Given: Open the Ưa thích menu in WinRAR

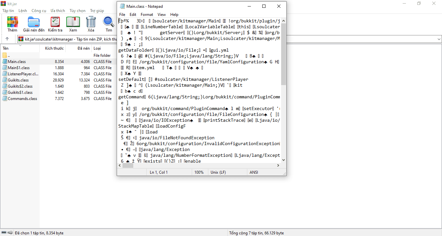Looking at the screenshot, I should (58, 11).
